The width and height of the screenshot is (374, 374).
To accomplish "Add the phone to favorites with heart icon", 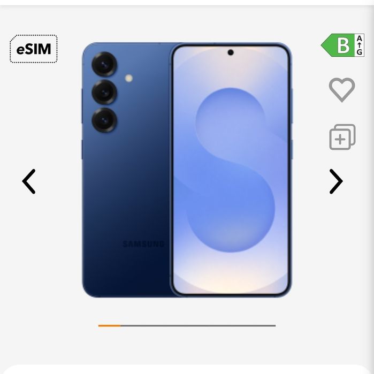I will coord(342,90).
